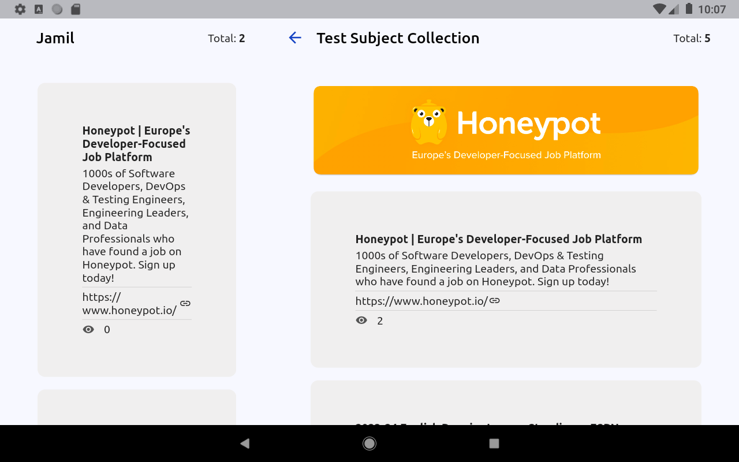The width and height of the screenshot is (739, 462).
Task: Select Honeypot title in Jamil card
Action: click(136, 144)
